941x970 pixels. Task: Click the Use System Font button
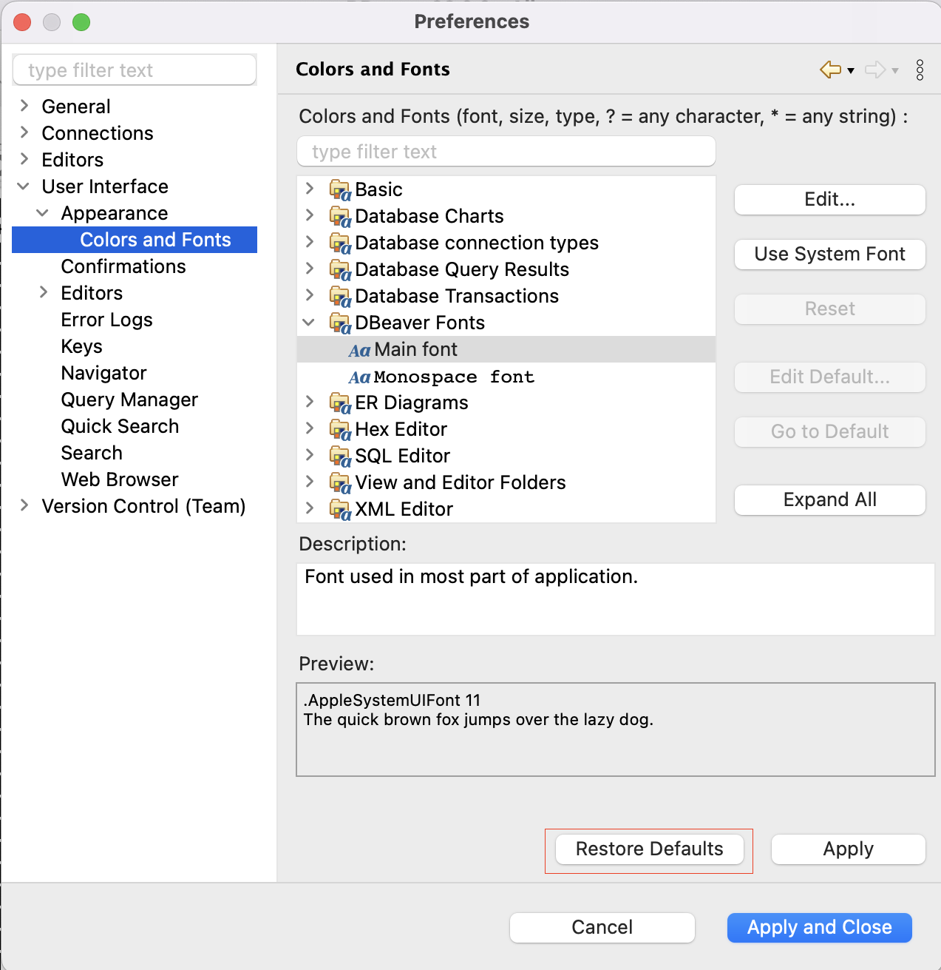click(x=829, y=255)
